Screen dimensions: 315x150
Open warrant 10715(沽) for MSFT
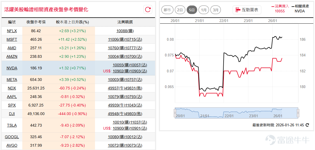(133, 40)
